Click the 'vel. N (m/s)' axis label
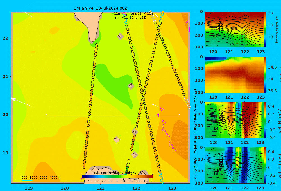The image size is (281, 191). (280, 120)
